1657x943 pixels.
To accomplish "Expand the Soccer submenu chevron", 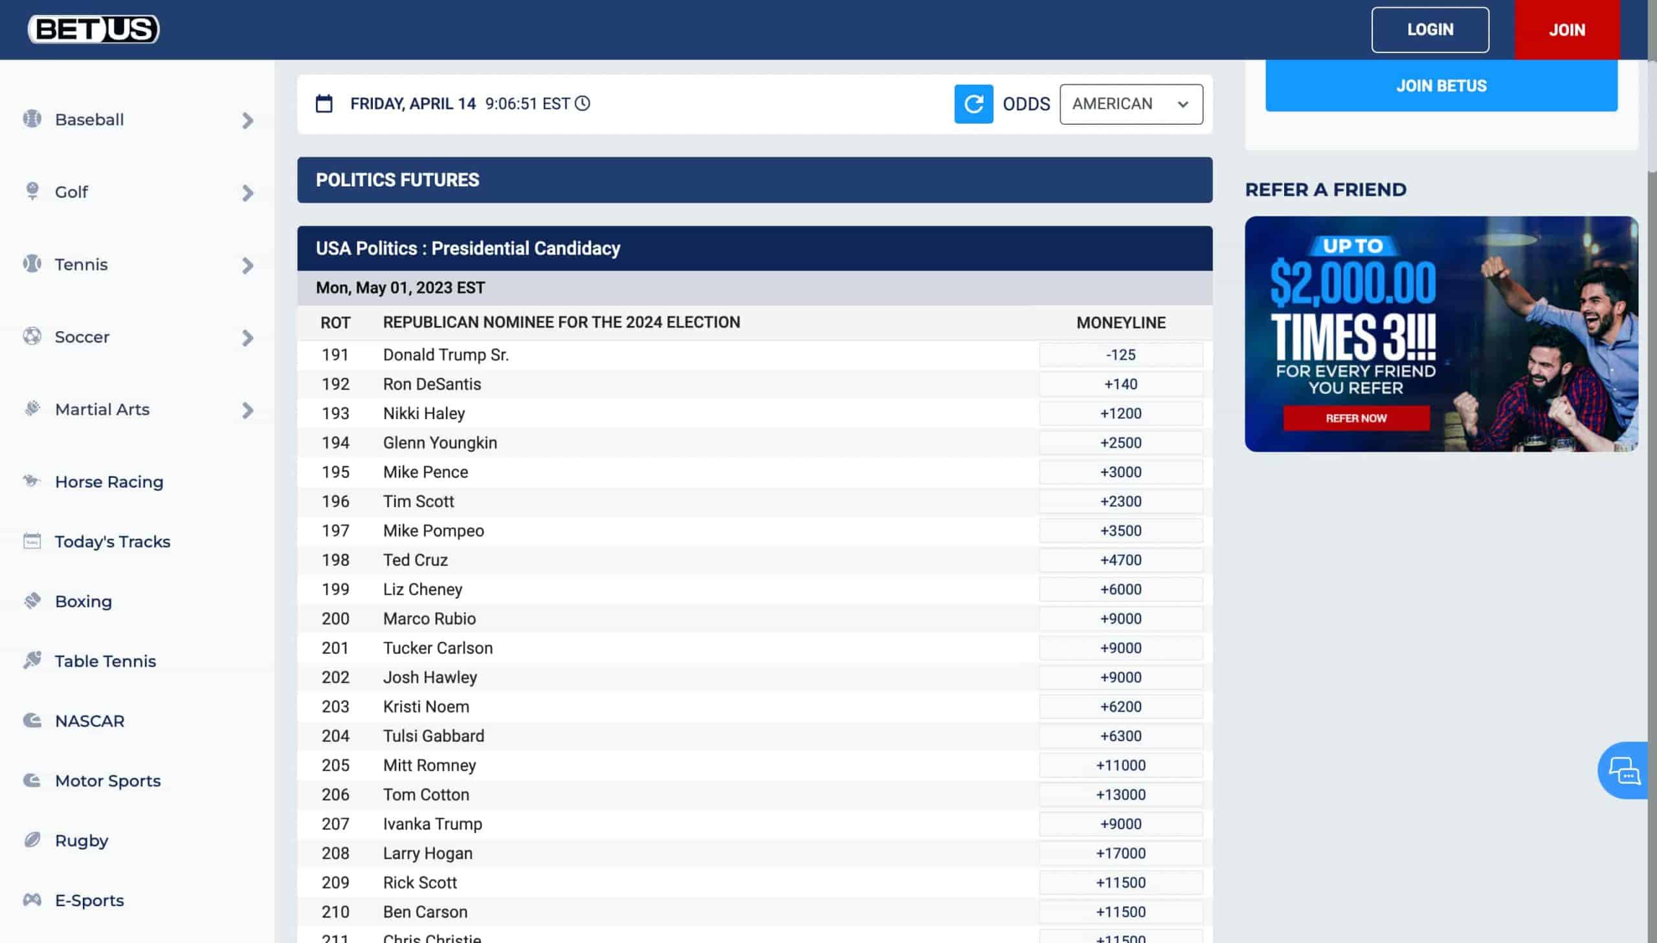I will 247,338.
